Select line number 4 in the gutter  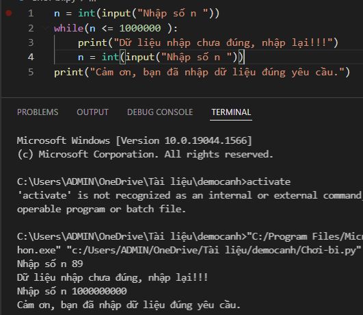(x=31, y=58)
